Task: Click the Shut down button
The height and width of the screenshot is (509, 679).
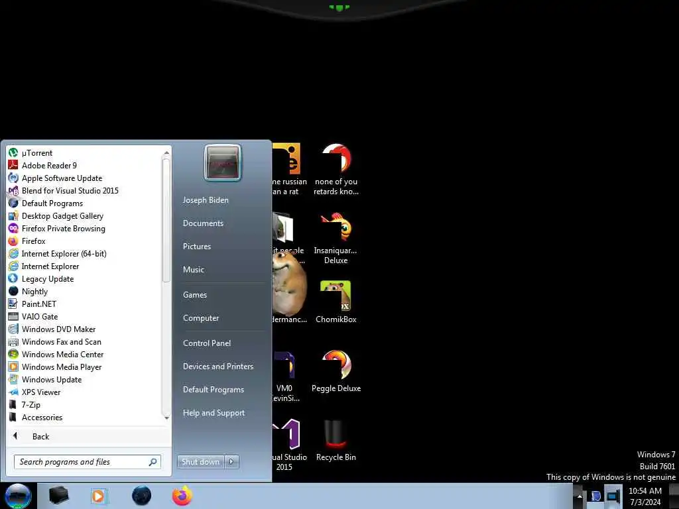Action: [x=200, y=462]
